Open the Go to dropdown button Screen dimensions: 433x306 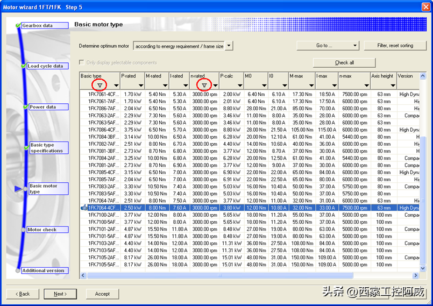(x=328, y=46)
